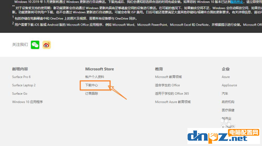The image size is (262, 146).
Task: Click footnote 2 about iOS 版或 Android 版 Office
Action: pos(137,24)
